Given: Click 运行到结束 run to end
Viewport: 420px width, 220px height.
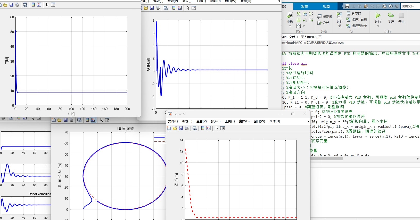Looking at the screenshot, I should [x=357, y=26].
